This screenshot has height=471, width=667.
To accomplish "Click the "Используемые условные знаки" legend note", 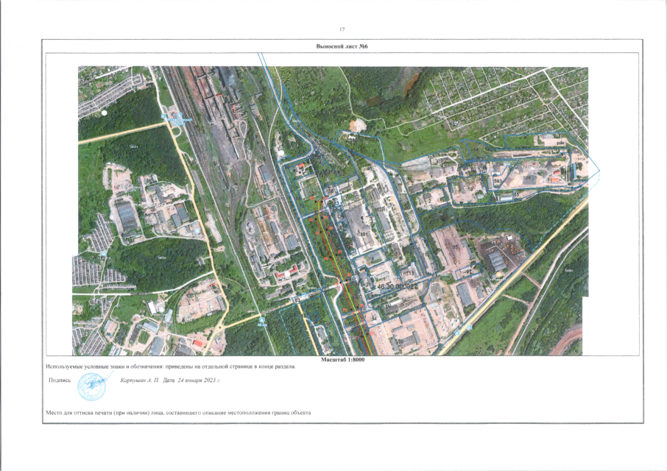I will [x=170, y=366].
